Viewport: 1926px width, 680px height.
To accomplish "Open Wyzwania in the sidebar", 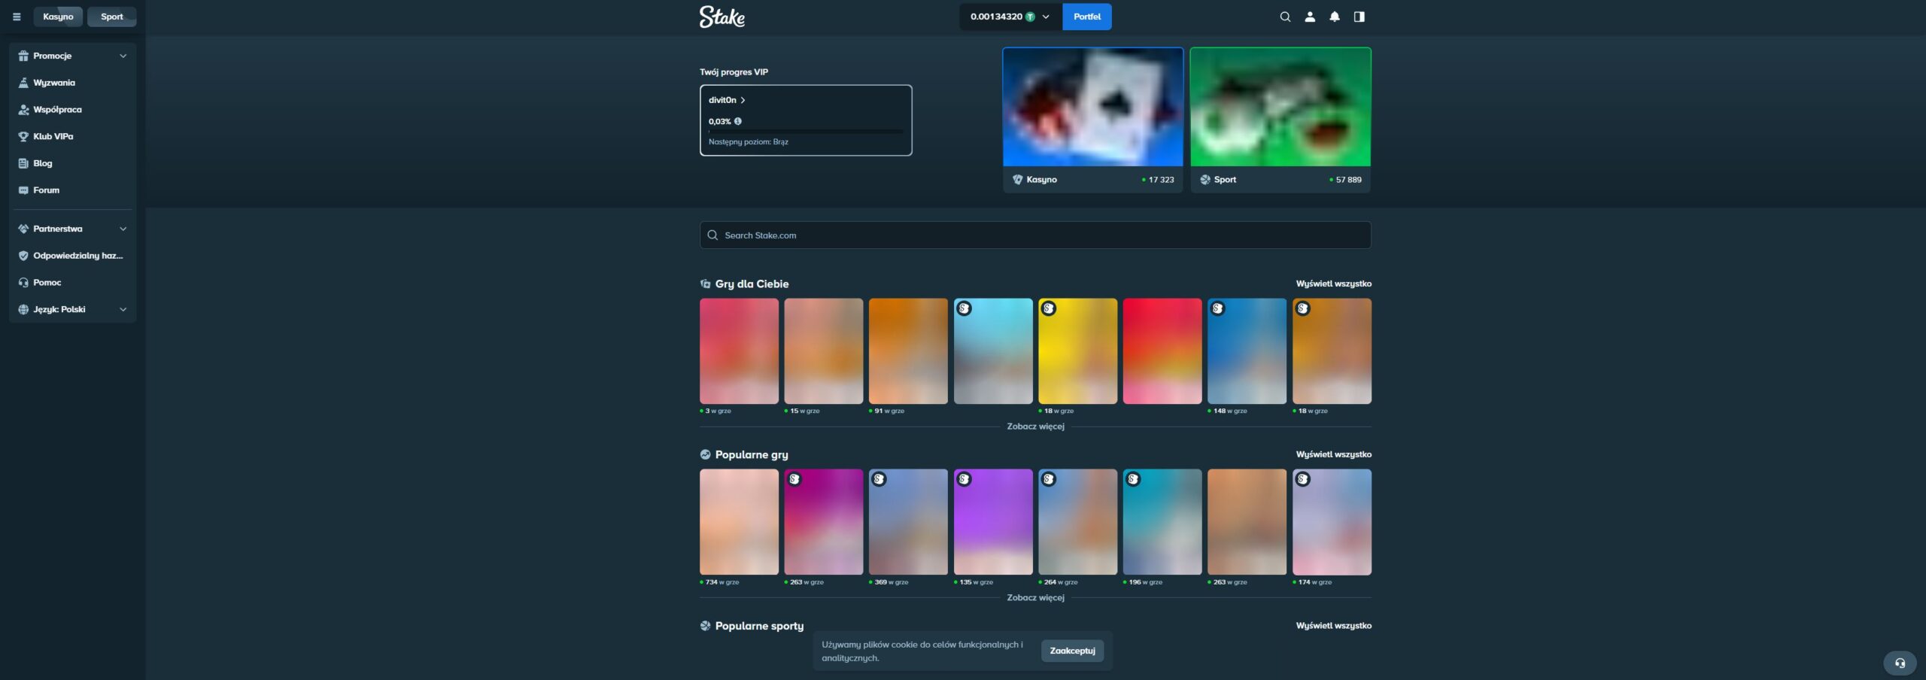I will pyautogui.click(x=72, y=83).
